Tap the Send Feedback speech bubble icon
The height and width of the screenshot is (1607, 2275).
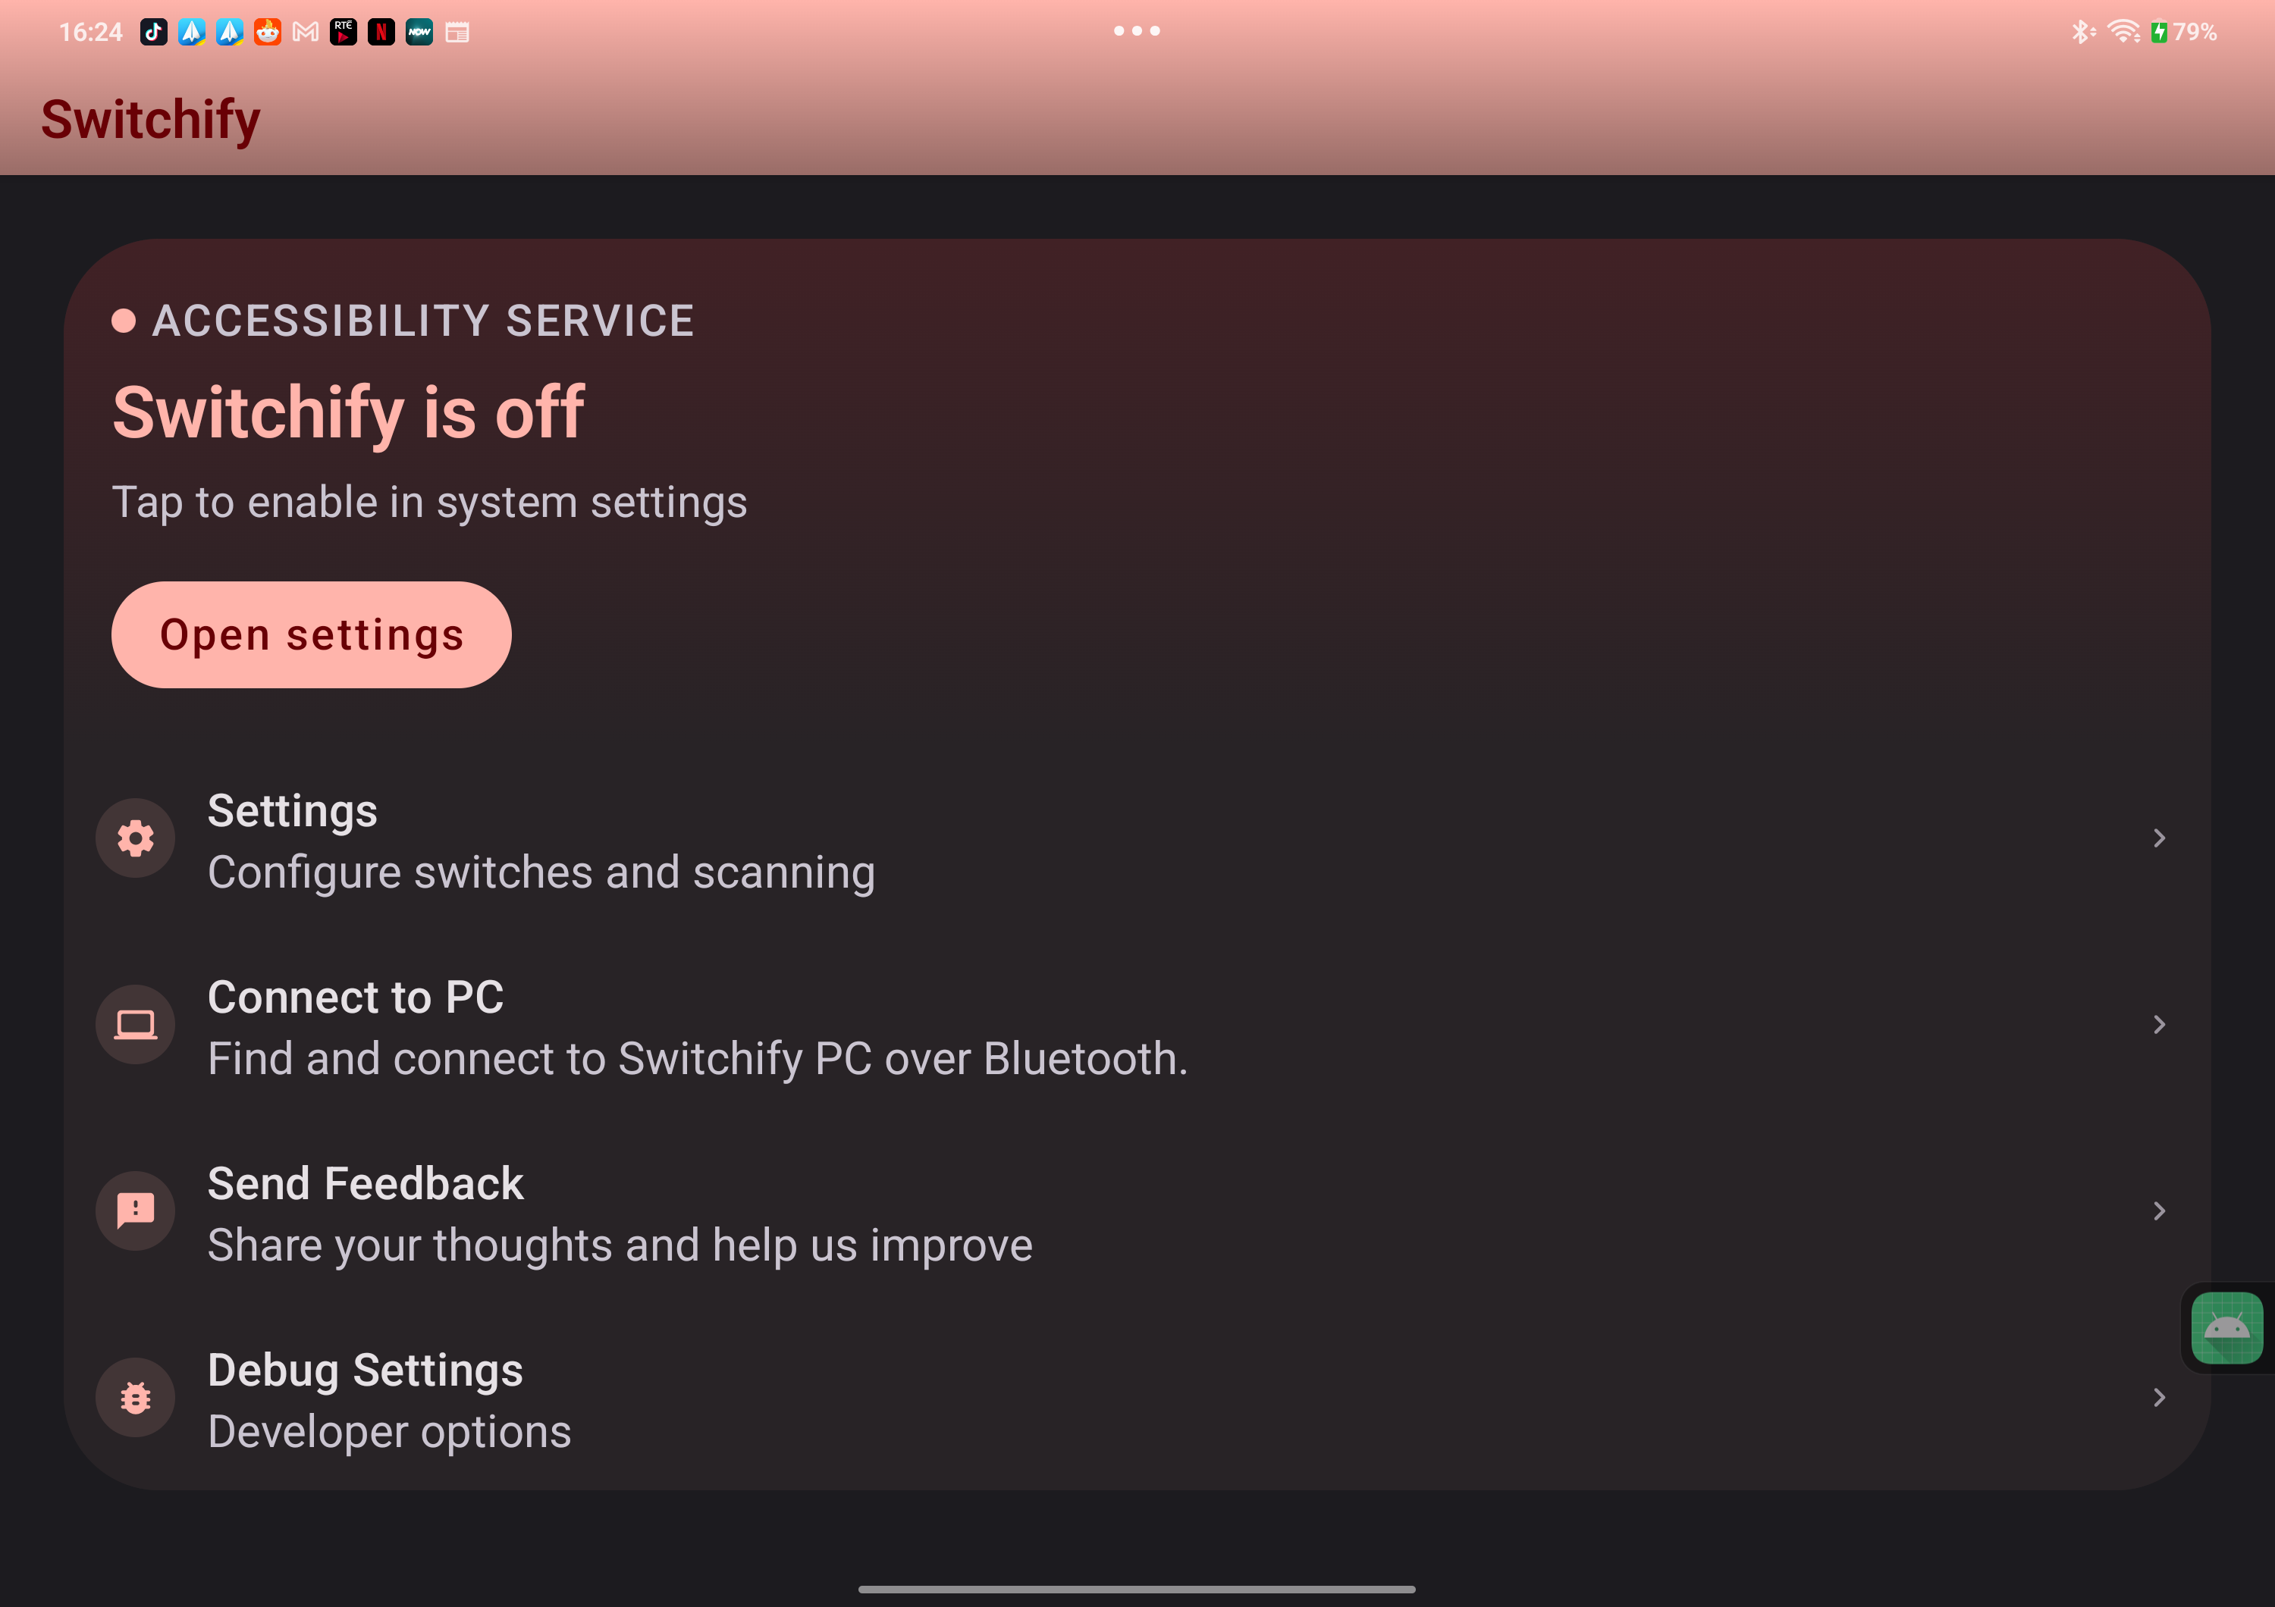click(136, 1211)
